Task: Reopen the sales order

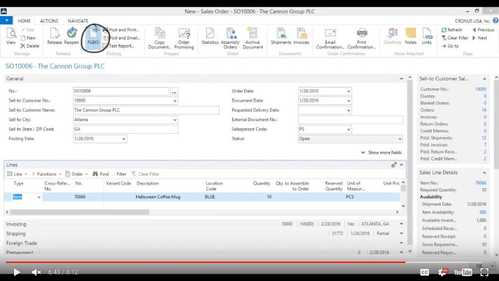Action: [71, 36]
